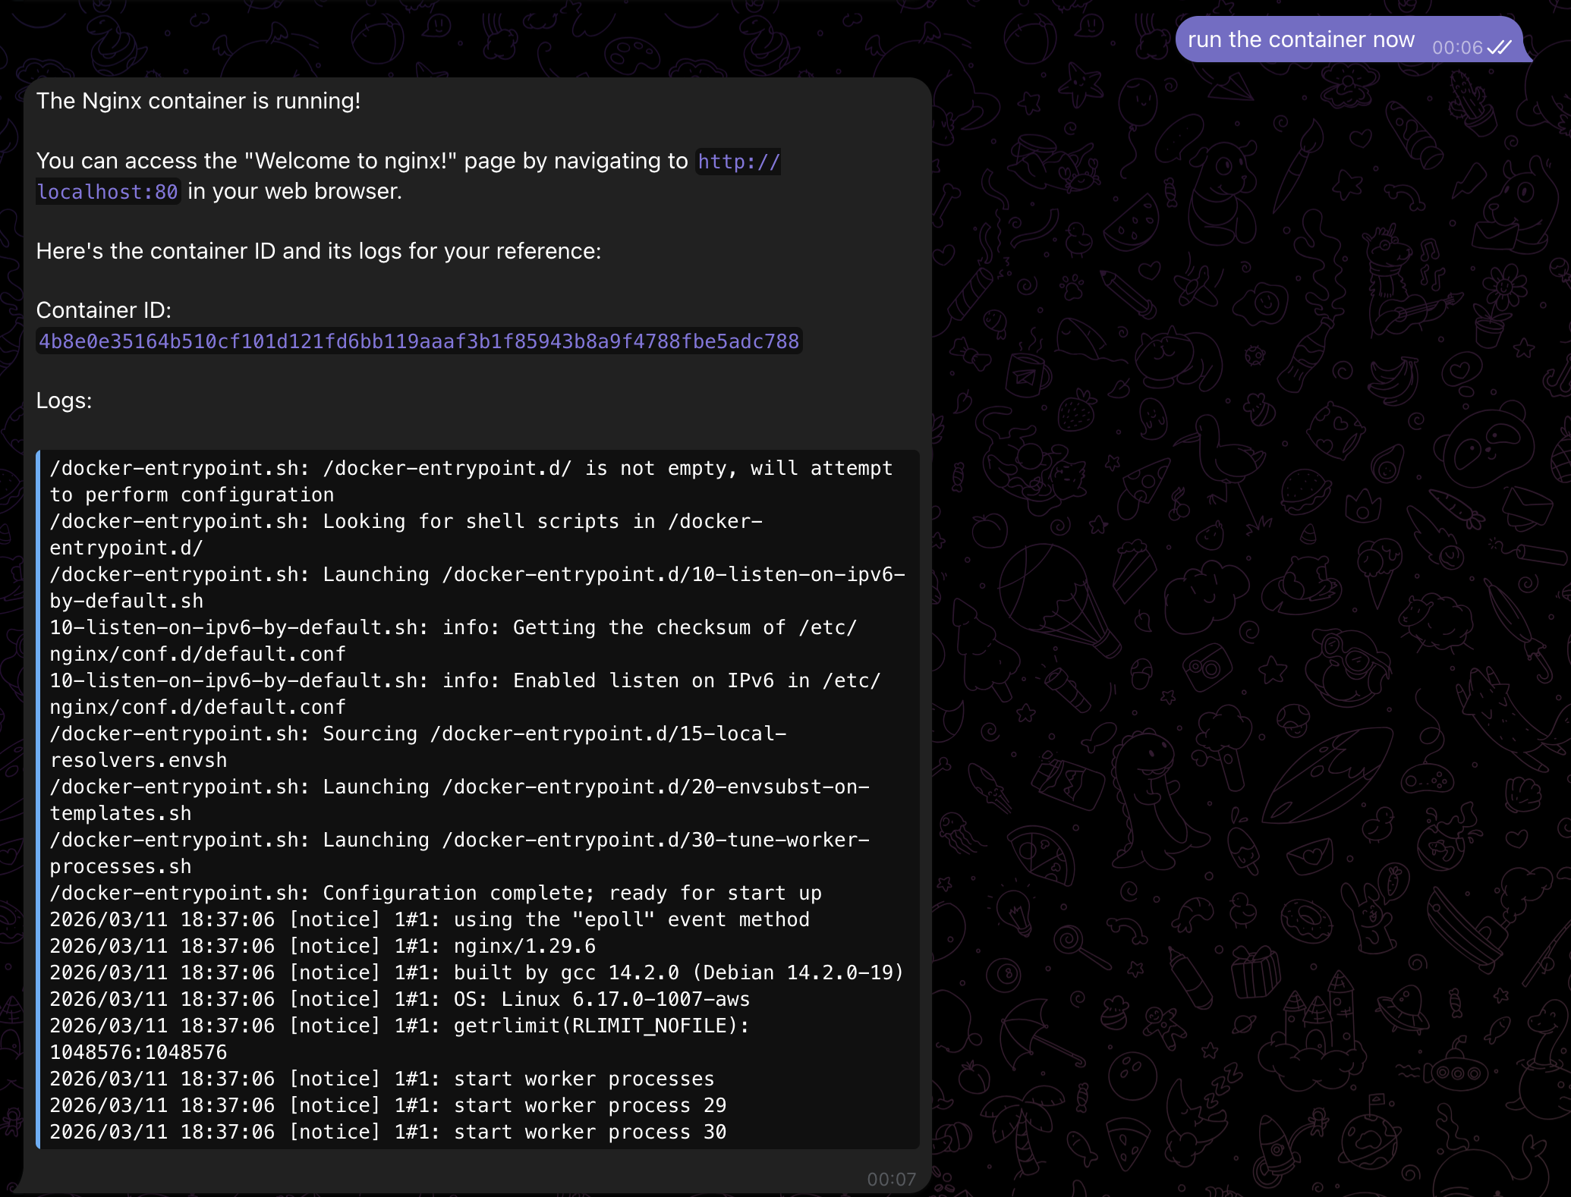Click the 'nginx/1.29.6' version log line
This screenshot has height=1197, width=1571.
[323, 946]
